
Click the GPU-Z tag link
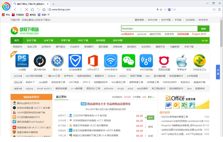[86, 82]
